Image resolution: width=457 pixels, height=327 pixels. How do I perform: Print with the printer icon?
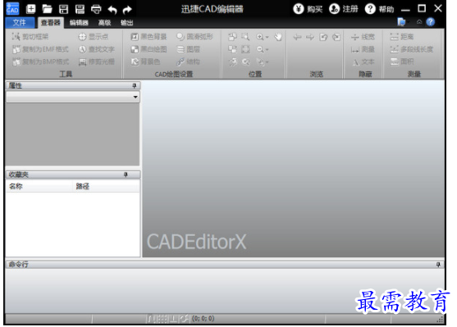click(96, 9)
